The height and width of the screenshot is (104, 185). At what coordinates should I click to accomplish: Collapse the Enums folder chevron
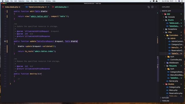(164, 20)
